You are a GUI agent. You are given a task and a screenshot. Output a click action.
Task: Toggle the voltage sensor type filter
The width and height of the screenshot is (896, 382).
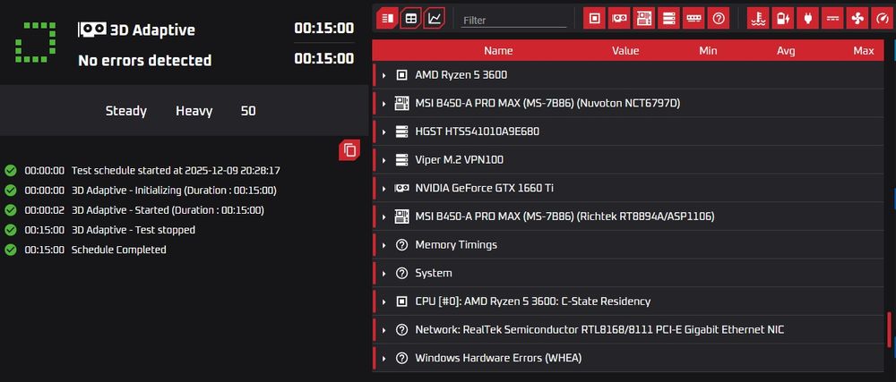pos(783,19)
